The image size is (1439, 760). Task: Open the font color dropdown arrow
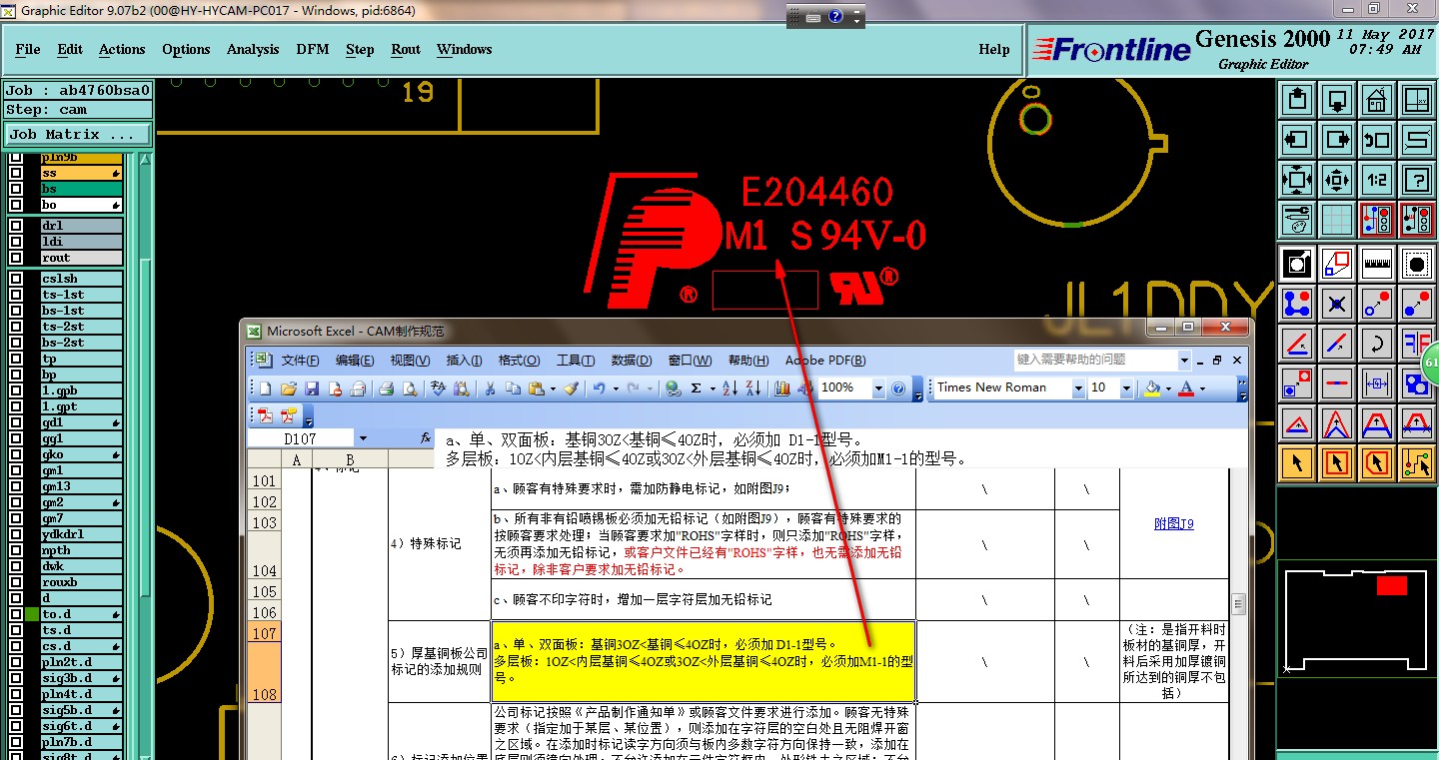1202,388
